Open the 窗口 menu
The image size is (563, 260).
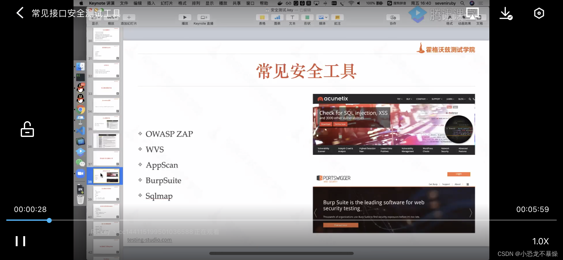[250, 3]
